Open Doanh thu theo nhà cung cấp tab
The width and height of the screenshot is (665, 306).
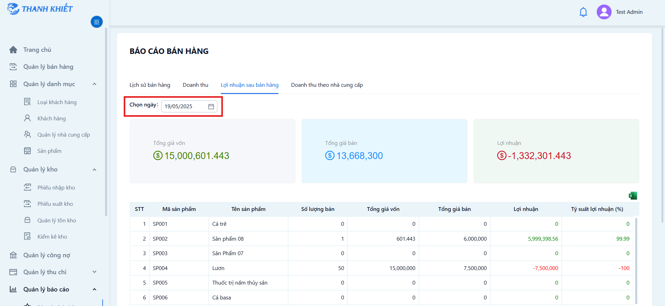[327, 85]
